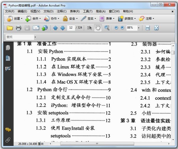
Task: Click the 多媒体 (Multimedia) toolbar button
Action: pyautogui.click(x=127, y=18)
